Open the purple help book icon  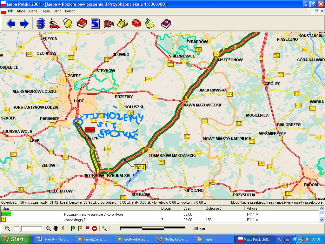[x=166, y=24]
